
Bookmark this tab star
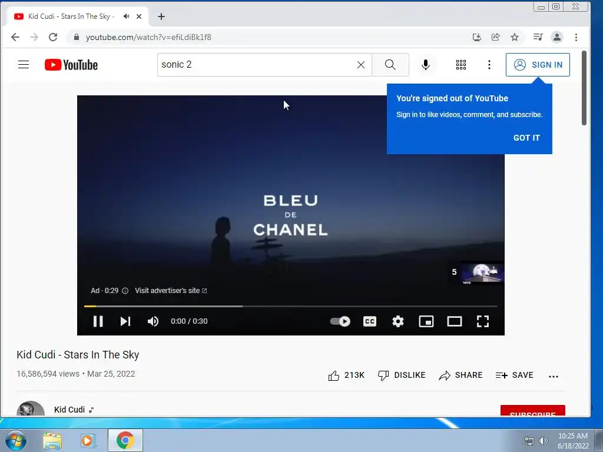click(x=515, y=37)
